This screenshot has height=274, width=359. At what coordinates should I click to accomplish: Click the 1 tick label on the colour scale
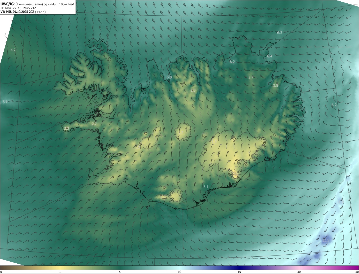click(60, 272)
